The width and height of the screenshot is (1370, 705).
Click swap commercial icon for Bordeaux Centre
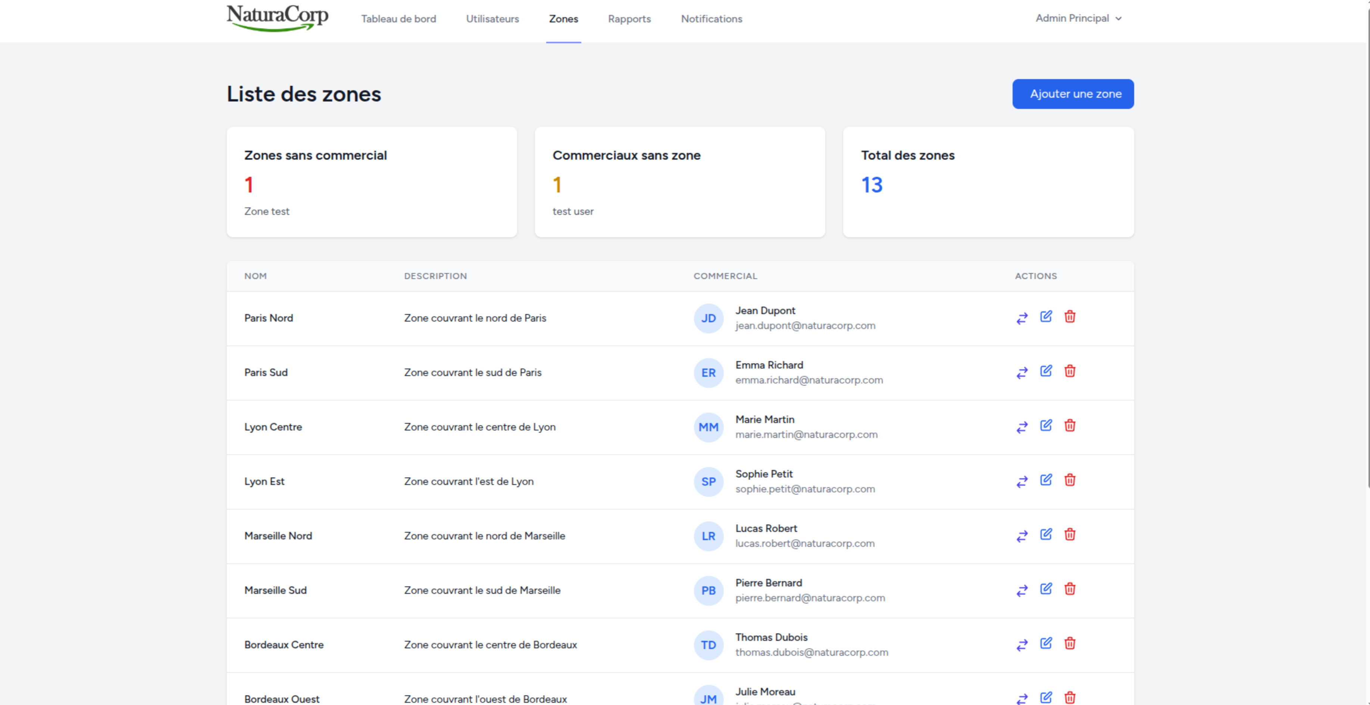coord(1022,645)
